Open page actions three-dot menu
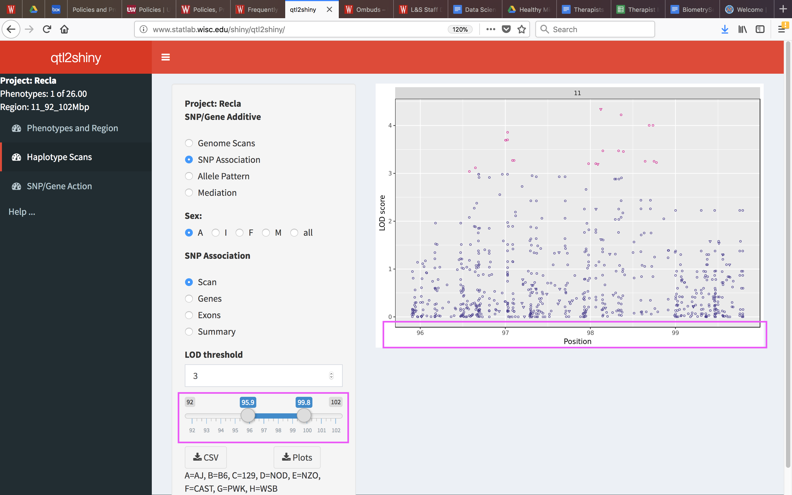 491,29
